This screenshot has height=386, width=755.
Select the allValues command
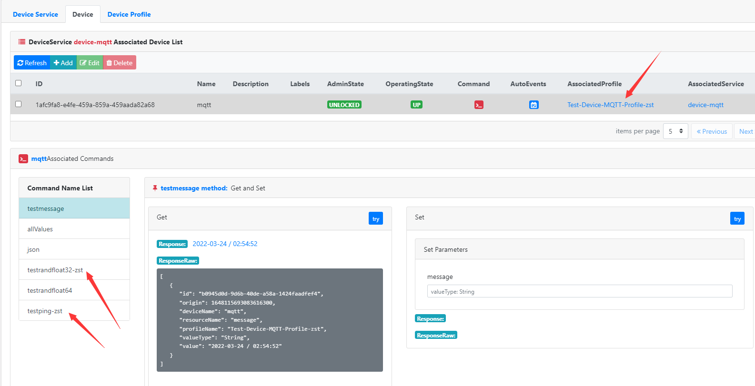(74, 229)
